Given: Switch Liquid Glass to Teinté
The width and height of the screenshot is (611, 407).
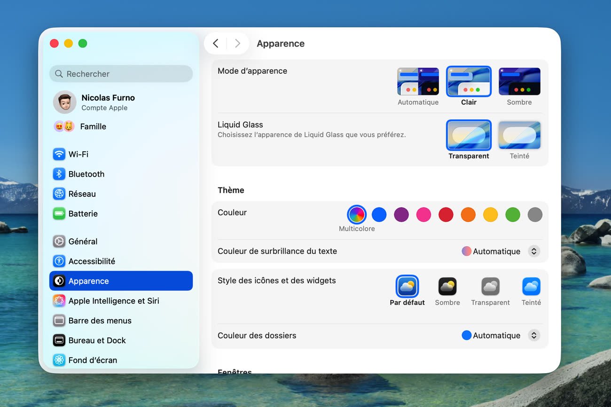Looking at the screenshot, I should 519,135.
